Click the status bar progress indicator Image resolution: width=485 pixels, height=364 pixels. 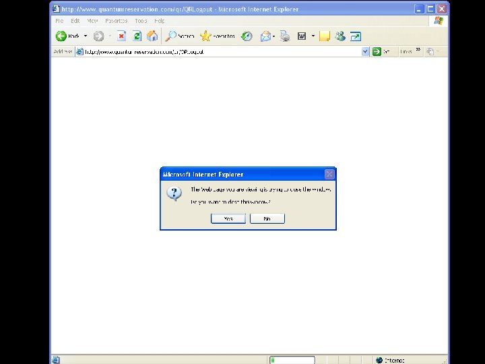(x=292, y=360)
